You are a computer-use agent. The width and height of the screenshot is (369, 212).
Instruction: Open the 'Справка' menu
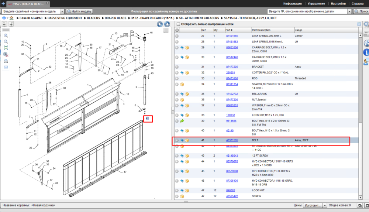[358, 4]
